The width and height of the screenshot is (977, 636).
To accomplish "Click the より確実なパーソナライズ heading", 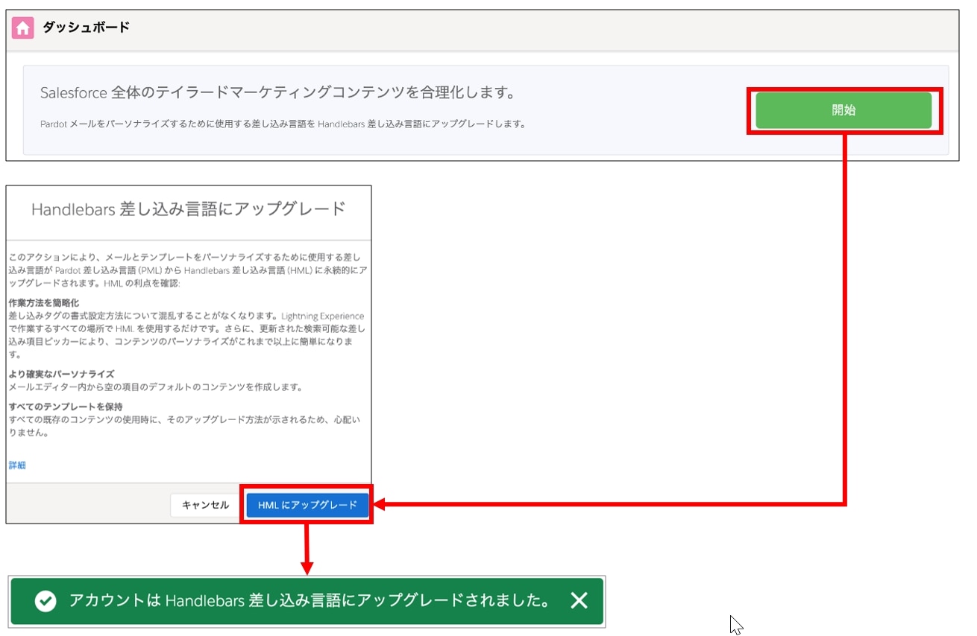I will [x=61, y=374].
